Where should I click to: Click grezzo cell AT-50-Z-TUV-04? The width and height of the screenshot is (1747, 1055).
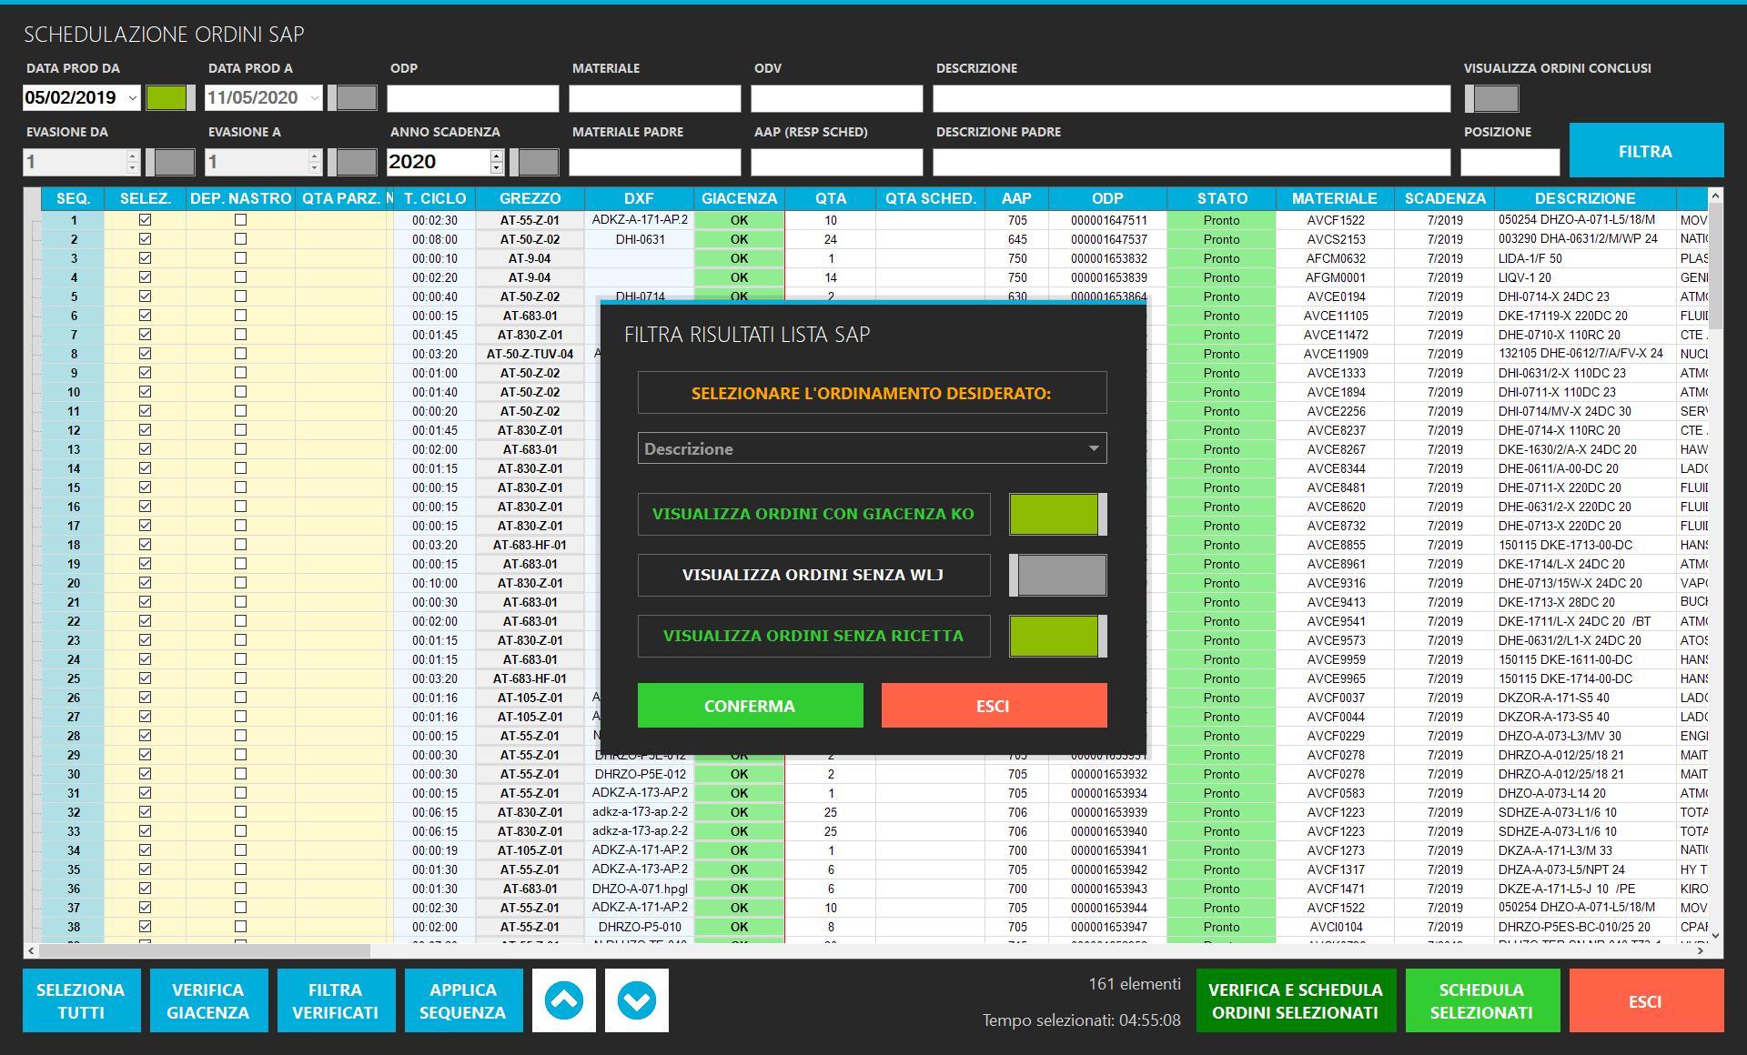[530, 354]
